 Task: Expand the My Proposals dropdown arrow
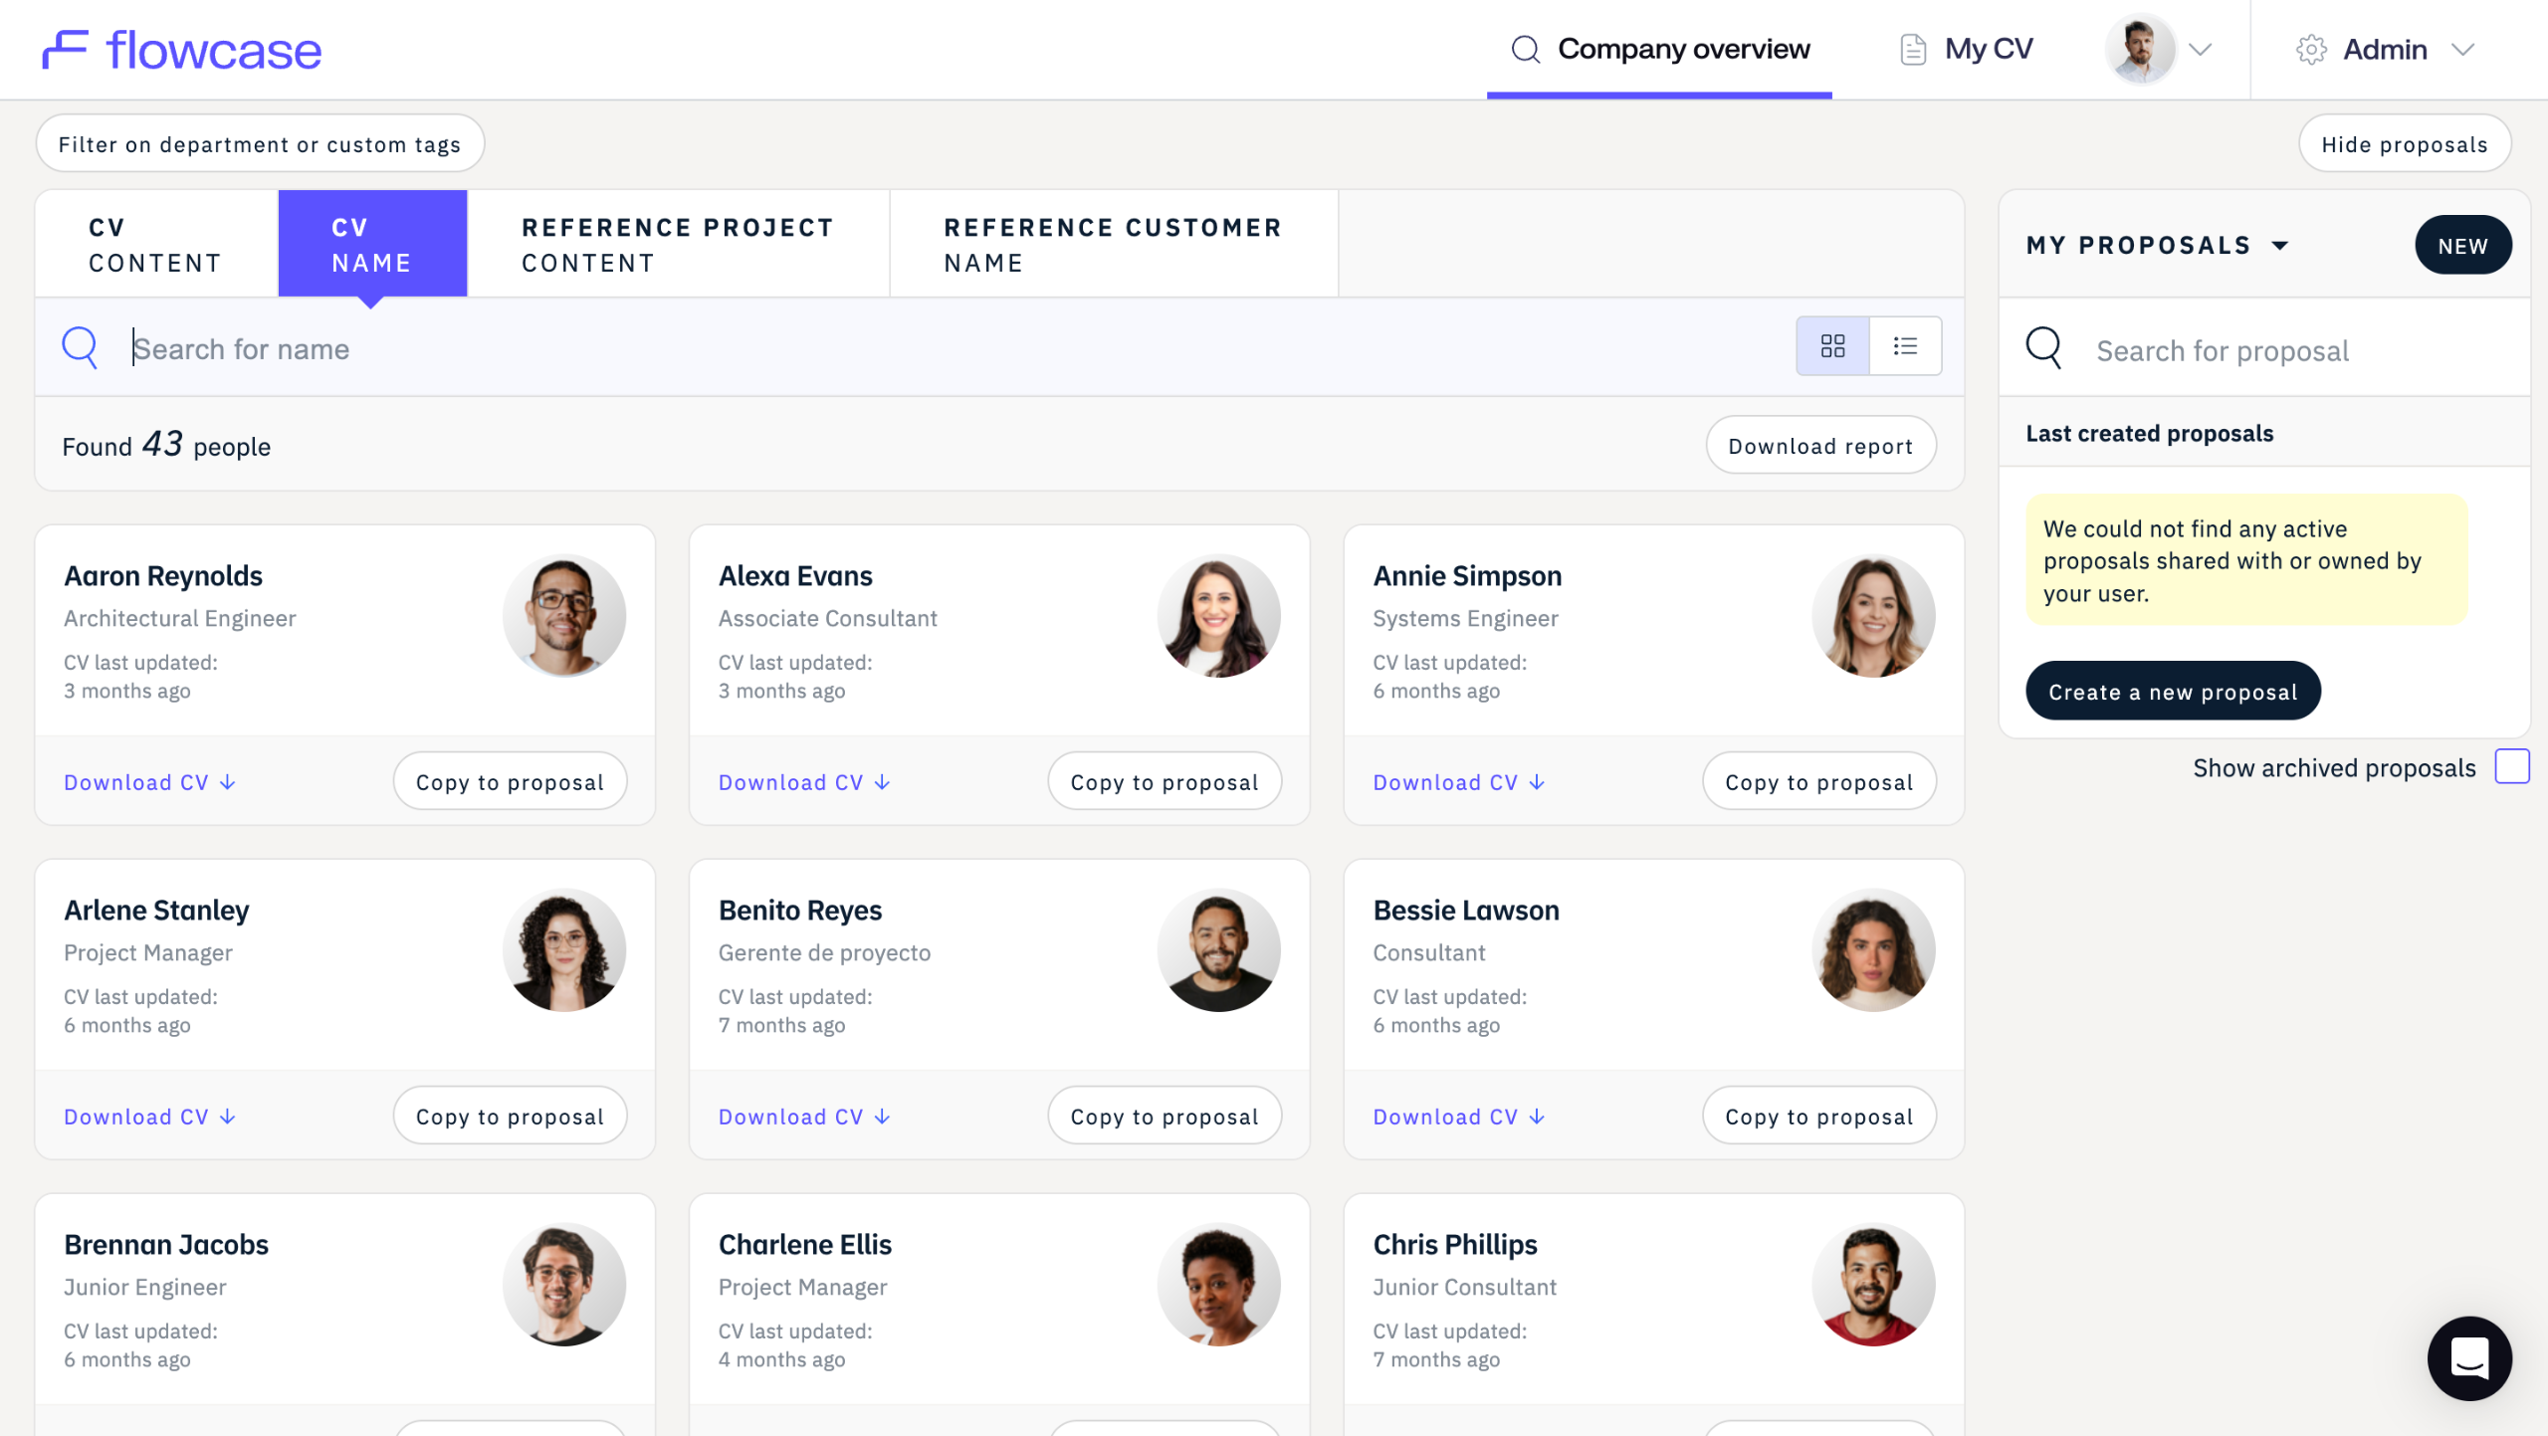(x=2280, y=246)
